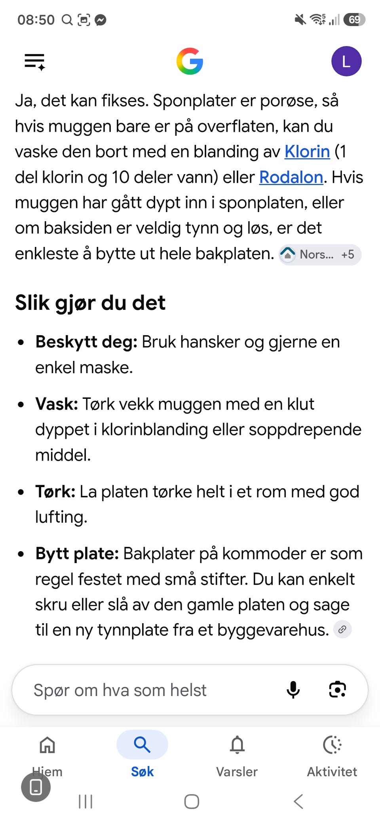The image size is (380, 823).
Task: Start voice search with microphone icon
Action: [293, 690]
